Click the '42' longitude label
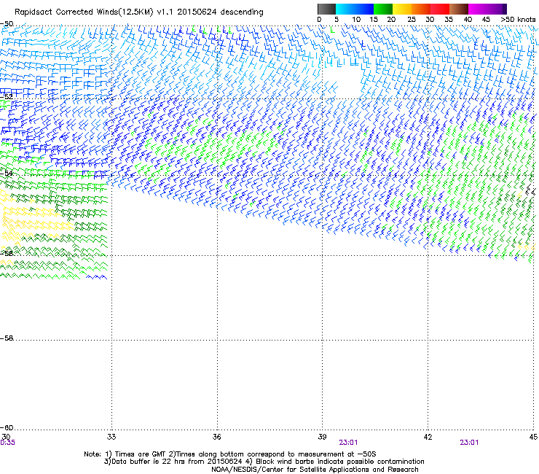This screenshot has width=539, height=474. pyautogui.click(x=428, y=437)
